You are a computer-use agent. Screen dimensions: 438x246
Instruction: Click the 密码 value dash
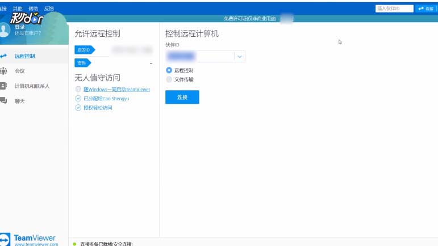click(x=151, y=64)
